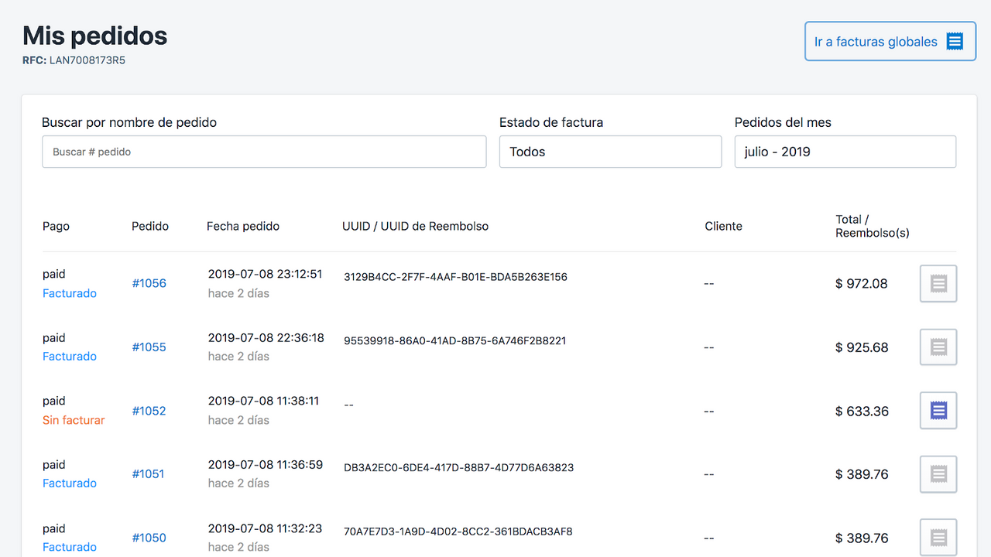Viewport: 991px width, 557px height.
Task: Click the Buscar # pedido search field
Action: [x=264, y=152]
